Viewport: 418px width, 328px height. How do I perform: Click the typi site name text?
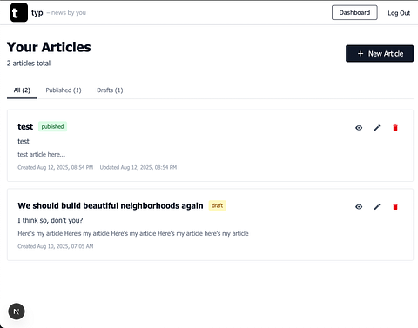click(x=38, y=13)
